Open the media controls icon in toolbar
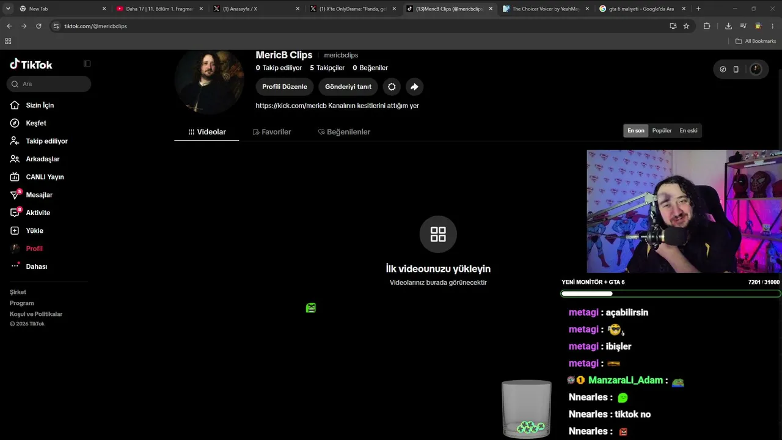This screenshot has width=782, height=440. pos(743,26)
